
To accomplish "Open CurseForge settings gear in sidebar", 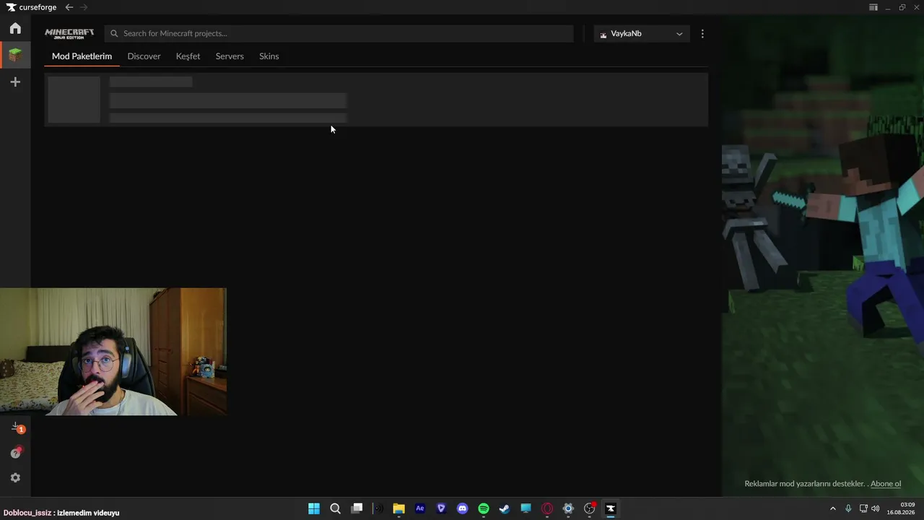I will click(15, 478).
